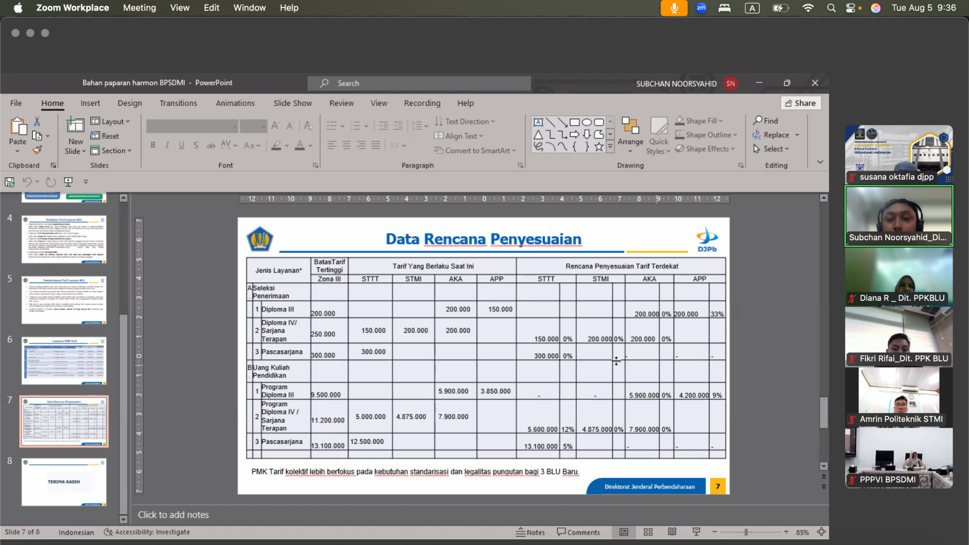Click Accessibility: Investigate status
The height and width of the screenshot is (545, 969).
point(147,532)
